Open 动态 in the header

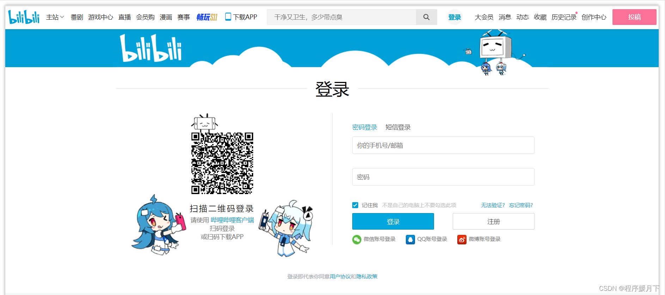523,17
